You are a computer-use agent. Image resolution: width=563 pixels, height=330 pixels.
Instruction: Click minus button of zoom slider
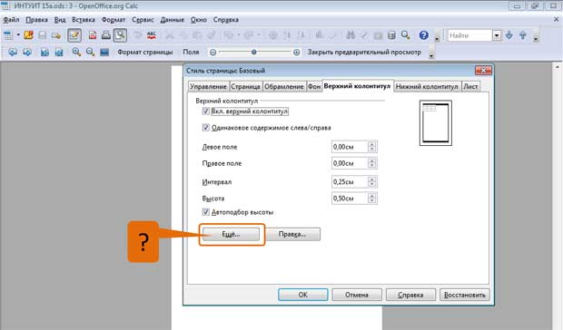[x=212, y=53]
